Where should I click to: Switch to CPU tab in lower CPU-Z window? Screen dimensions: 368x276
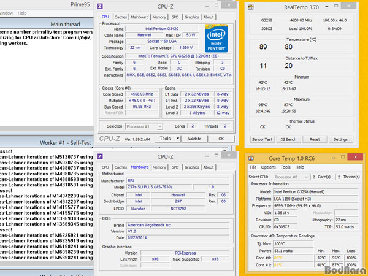[105, 167]
